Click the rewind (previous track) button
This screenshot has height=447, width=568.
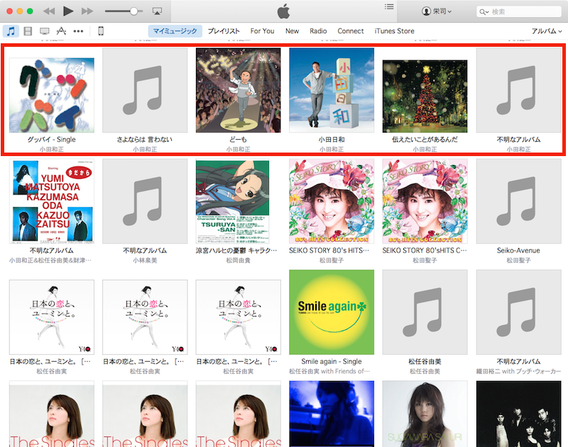(49, 11)
